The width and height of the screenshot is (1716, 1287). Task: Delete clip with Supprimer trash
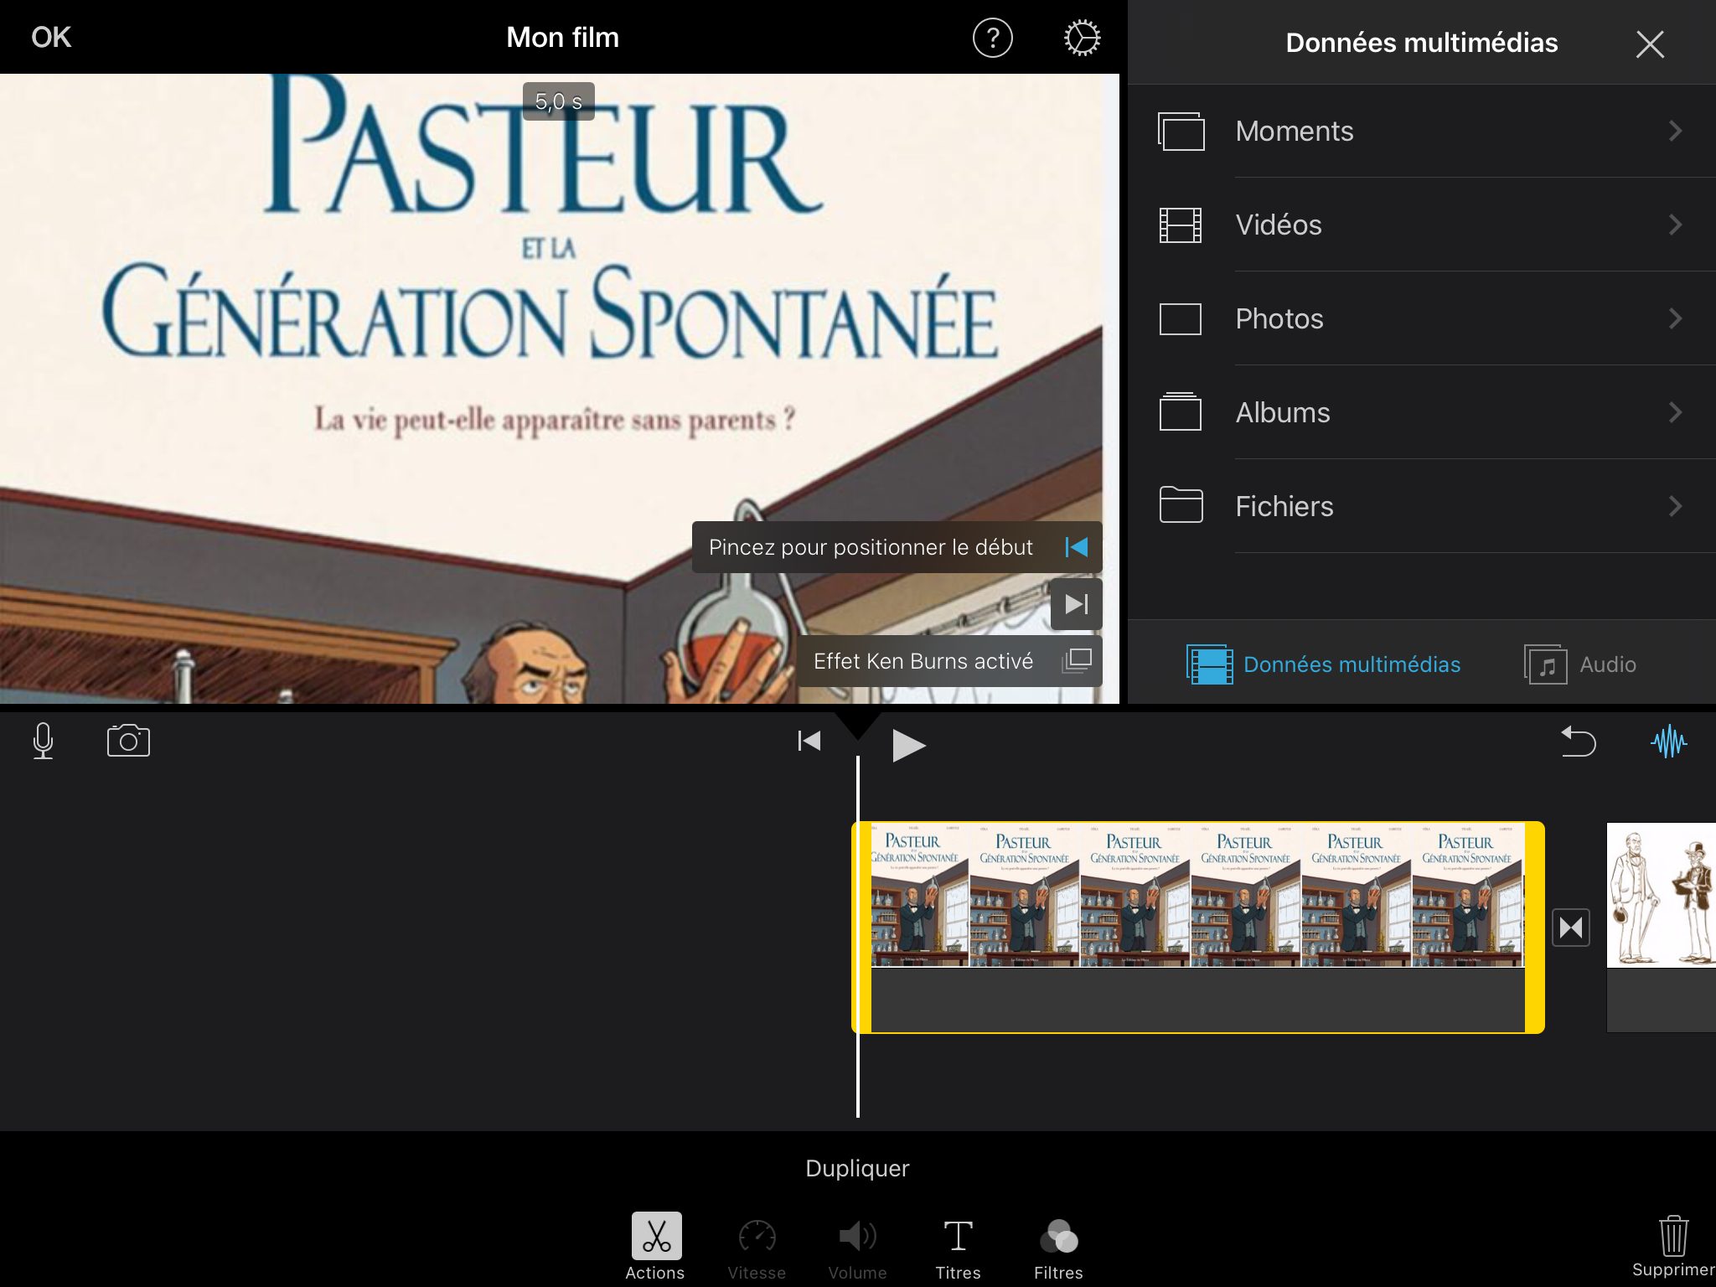(1672, 1247)
